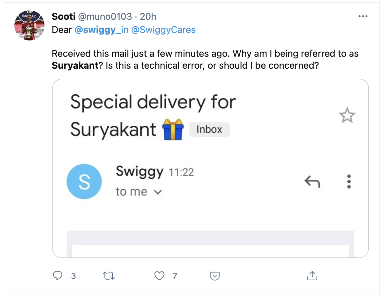The width and height of the screenshot is (384, 296).
Task: Click the Pocket save icon below the tweet
Action: tap(215, 276)
